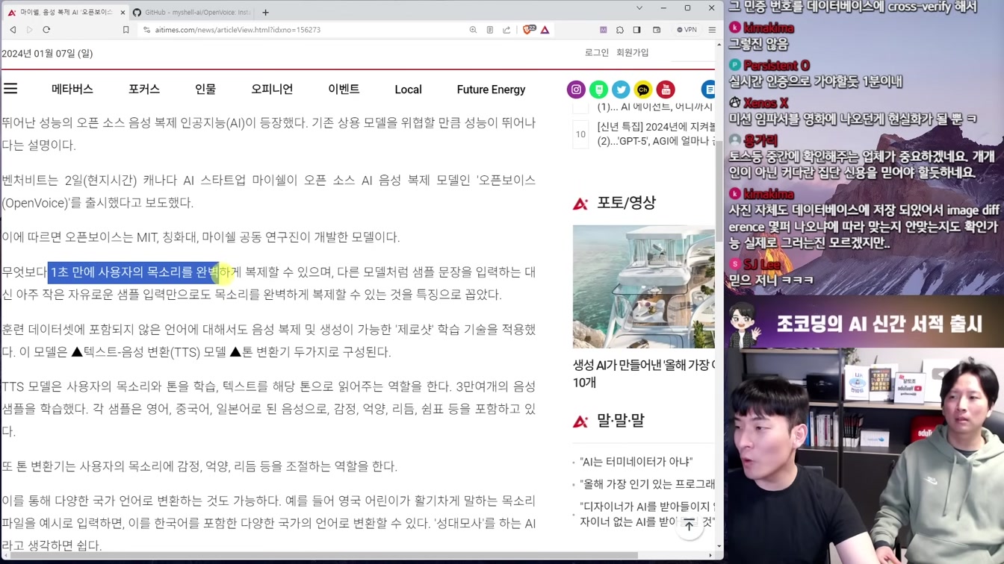1004x564 pixels.
Task: Open reader mode from address bar
Action: (x=490, y=30)
